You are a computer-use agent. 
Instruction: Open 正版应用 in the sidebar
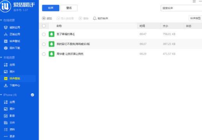tap(12, 34)
